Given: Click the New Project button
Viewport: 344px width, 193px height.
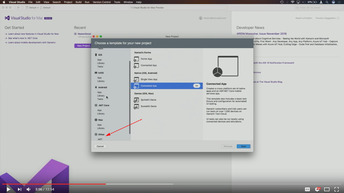Looking at the screenshot, I should [x=83, y=46].
